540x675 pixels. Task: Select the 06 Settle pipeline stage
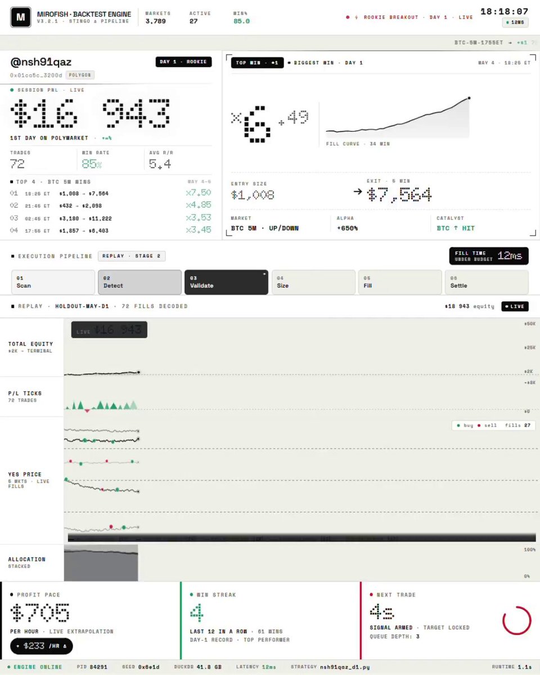point(486,282)
